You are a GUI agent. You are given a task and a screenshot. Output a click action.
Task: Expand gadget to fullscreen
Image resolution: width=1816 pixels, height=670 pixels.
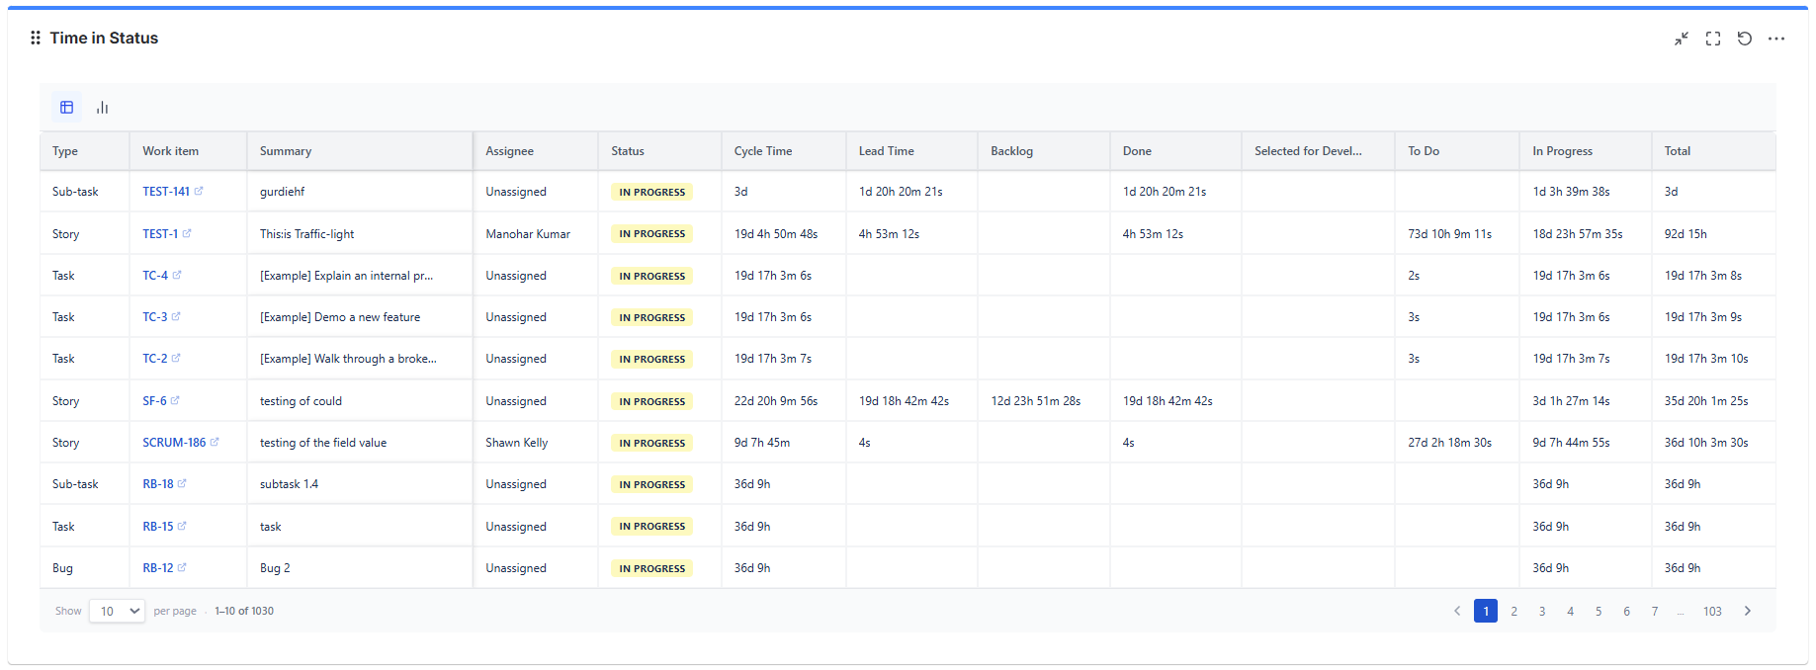[1713, 39]
